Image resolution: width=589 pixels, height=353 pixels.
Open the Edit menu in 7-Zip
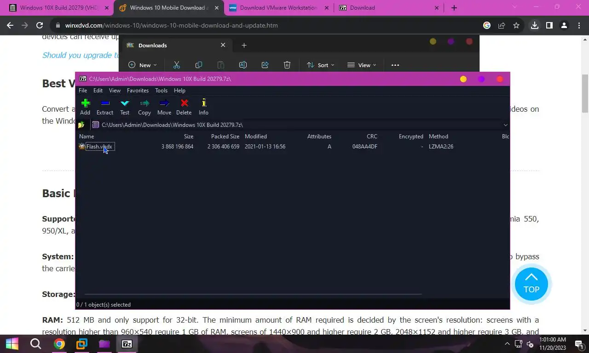click(98, 91)
